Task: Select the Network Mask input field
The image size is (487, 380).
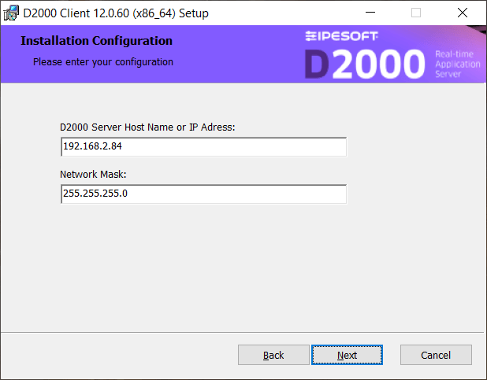Action: [204, 194]
